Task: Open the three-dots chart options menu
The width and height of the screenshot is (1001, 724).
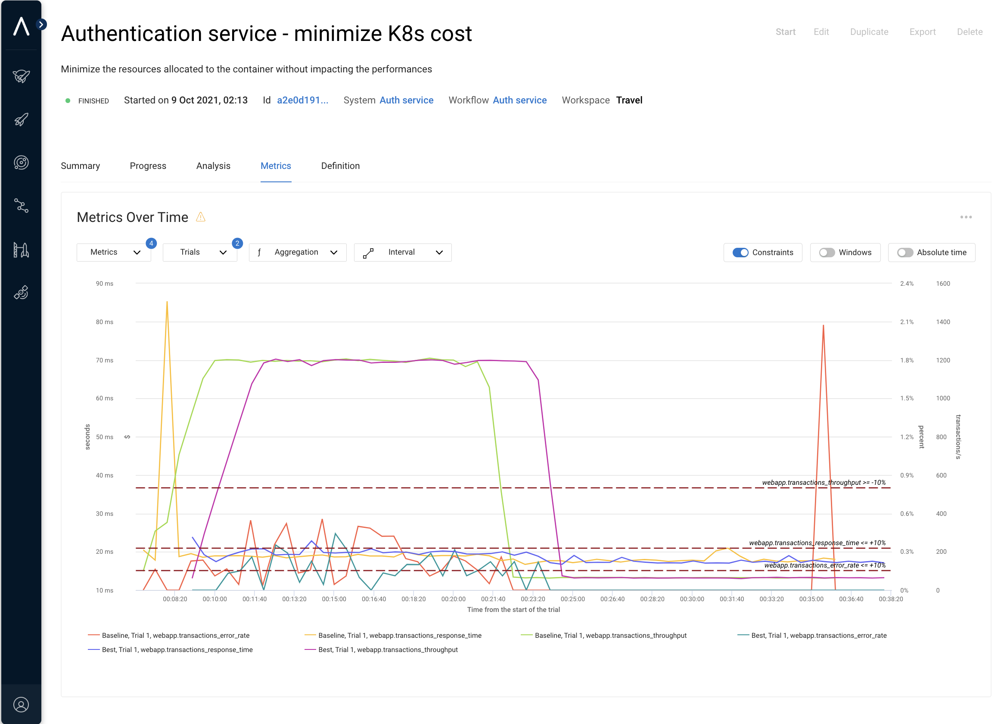Action: pos(966,217)
